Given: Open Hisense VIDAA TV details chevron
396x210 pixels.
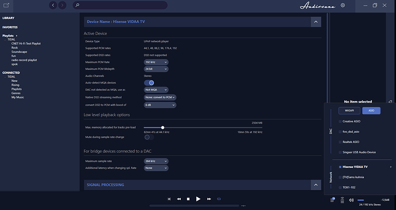Looking at the screenshot, I should pos(391,167).
